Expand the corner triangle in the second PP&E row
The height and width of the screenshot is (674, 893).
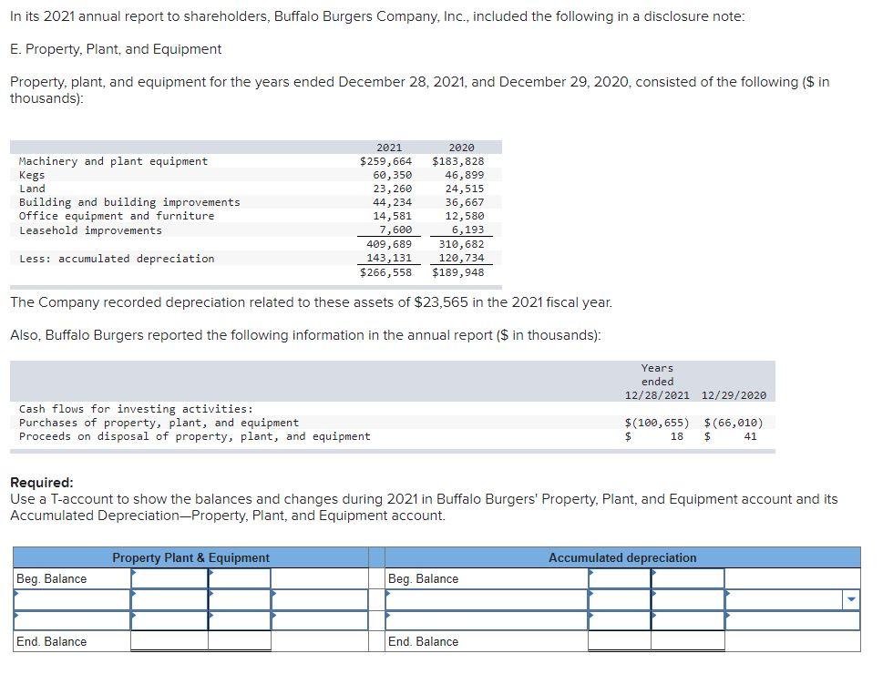(134, 593)
